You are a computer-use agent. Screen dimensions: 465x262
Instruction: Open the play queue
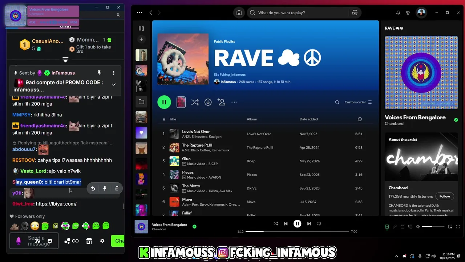pyautogui.click(x=403, y=227)
